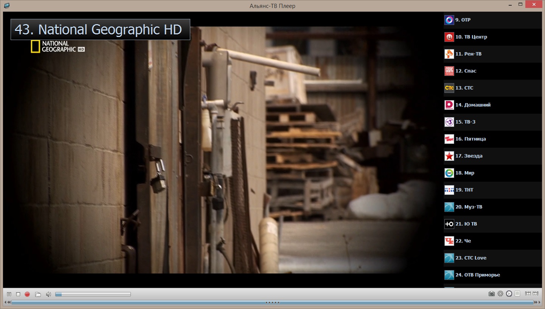
Task: Select channel 17. Звезда
Action: (x=493, y=156)
